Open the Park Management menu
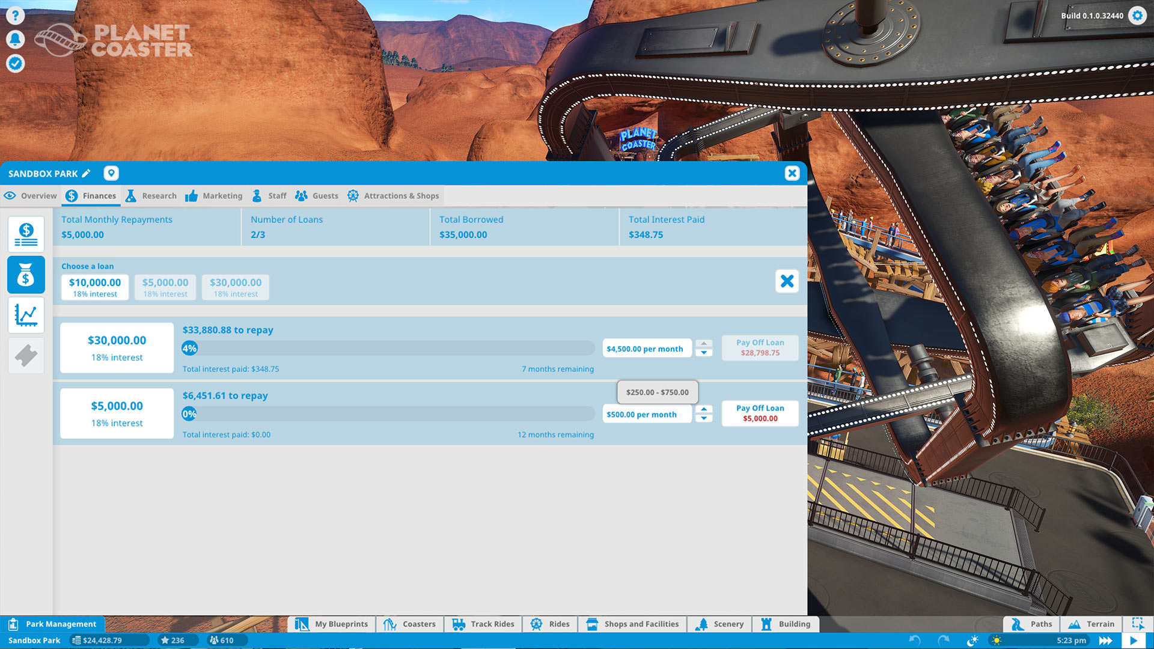 tap(53, 624)
